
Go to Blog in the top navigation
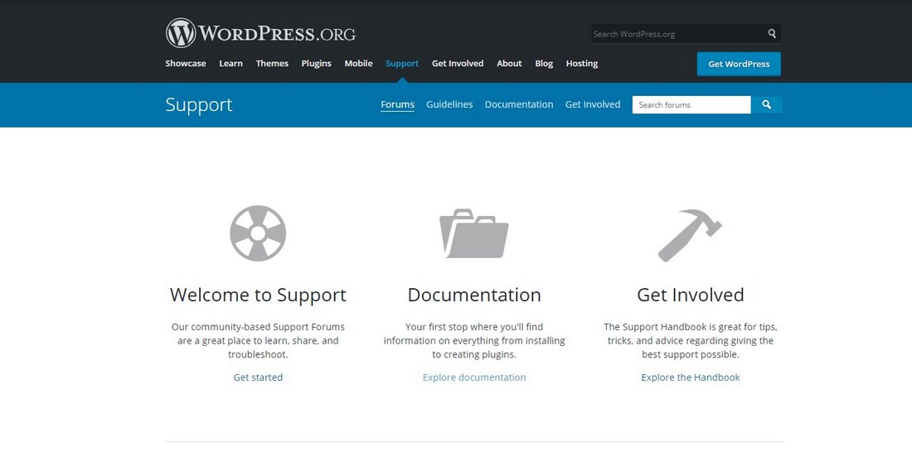(544, 63)
